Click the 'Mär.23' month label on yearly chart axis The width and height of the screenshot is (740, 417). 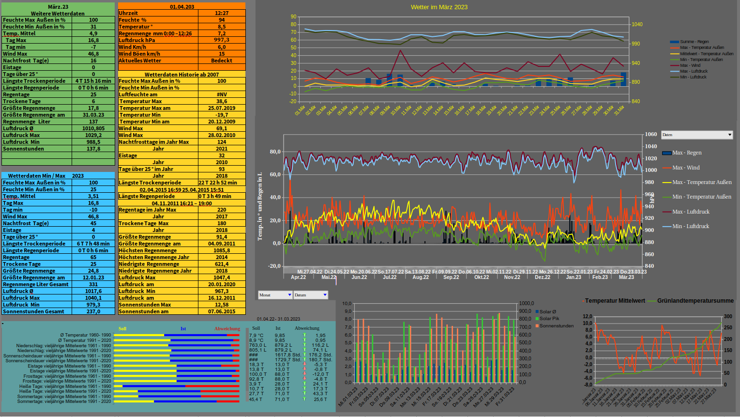(626, 277)
